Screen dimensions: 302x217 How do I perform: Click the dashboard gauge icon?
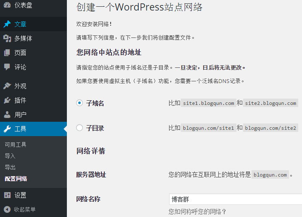pos(7,5)
